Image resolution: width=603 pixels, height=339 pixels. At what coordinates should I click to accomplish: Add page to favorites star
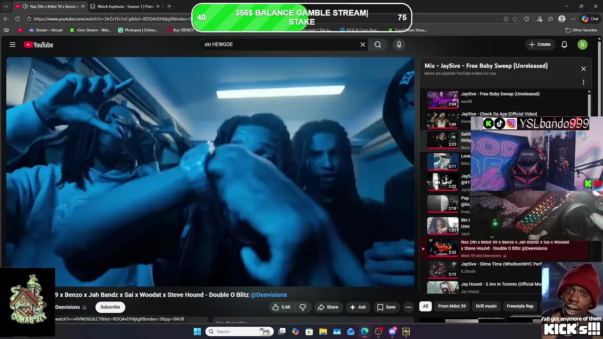[515, 19]
